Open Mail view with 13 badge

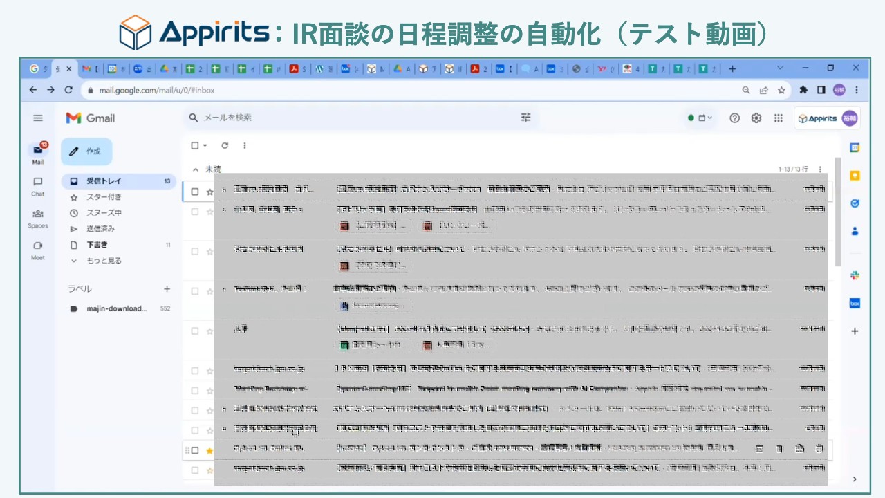point(38,154)
